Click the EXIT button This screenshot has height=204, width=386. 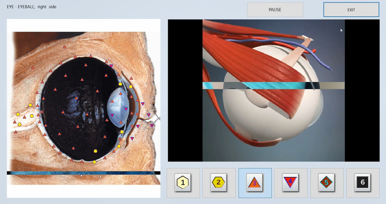[x=351, y=10]
